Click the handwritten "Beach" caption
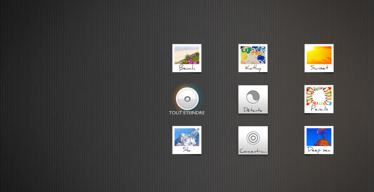 [187, 68]
